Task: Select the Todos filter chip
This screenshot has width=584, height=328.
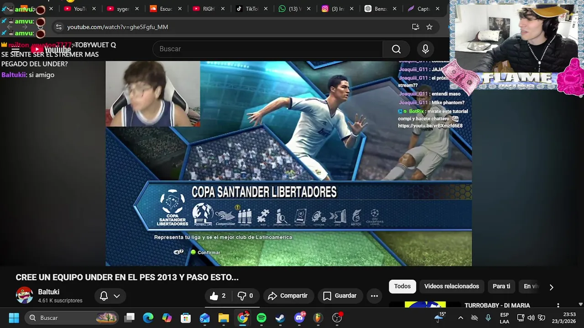Action: tap(402, 286)
